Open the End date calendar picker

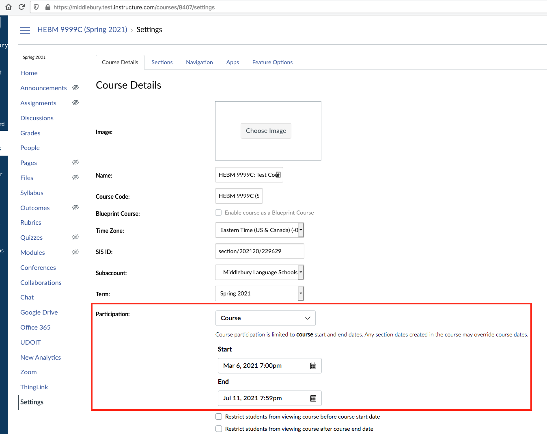coord(313,398)
